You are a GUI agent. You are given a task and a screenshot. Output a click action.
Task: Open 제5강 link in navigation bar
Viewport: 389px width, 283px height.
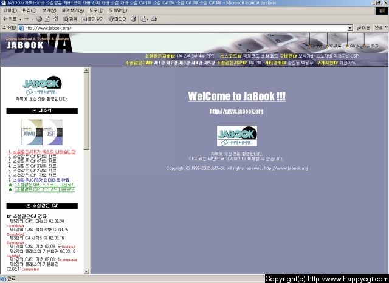point(209,63)
